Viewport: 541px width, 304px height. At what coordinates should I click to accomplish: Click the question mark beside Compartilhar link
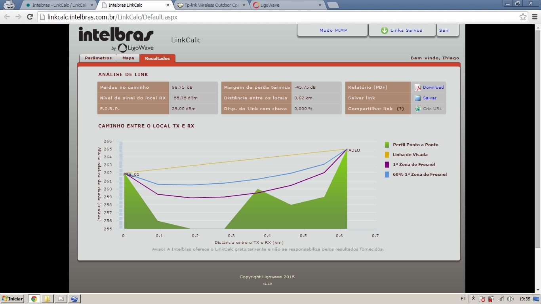click(x=400, y=109)
